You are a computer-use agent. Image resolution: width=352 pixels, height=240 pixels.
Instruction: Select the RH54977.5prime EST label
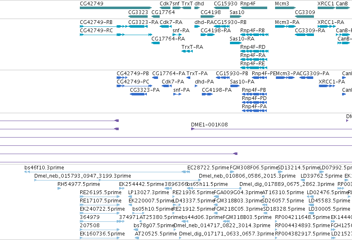pyautogui.click(x=79, y=184)
